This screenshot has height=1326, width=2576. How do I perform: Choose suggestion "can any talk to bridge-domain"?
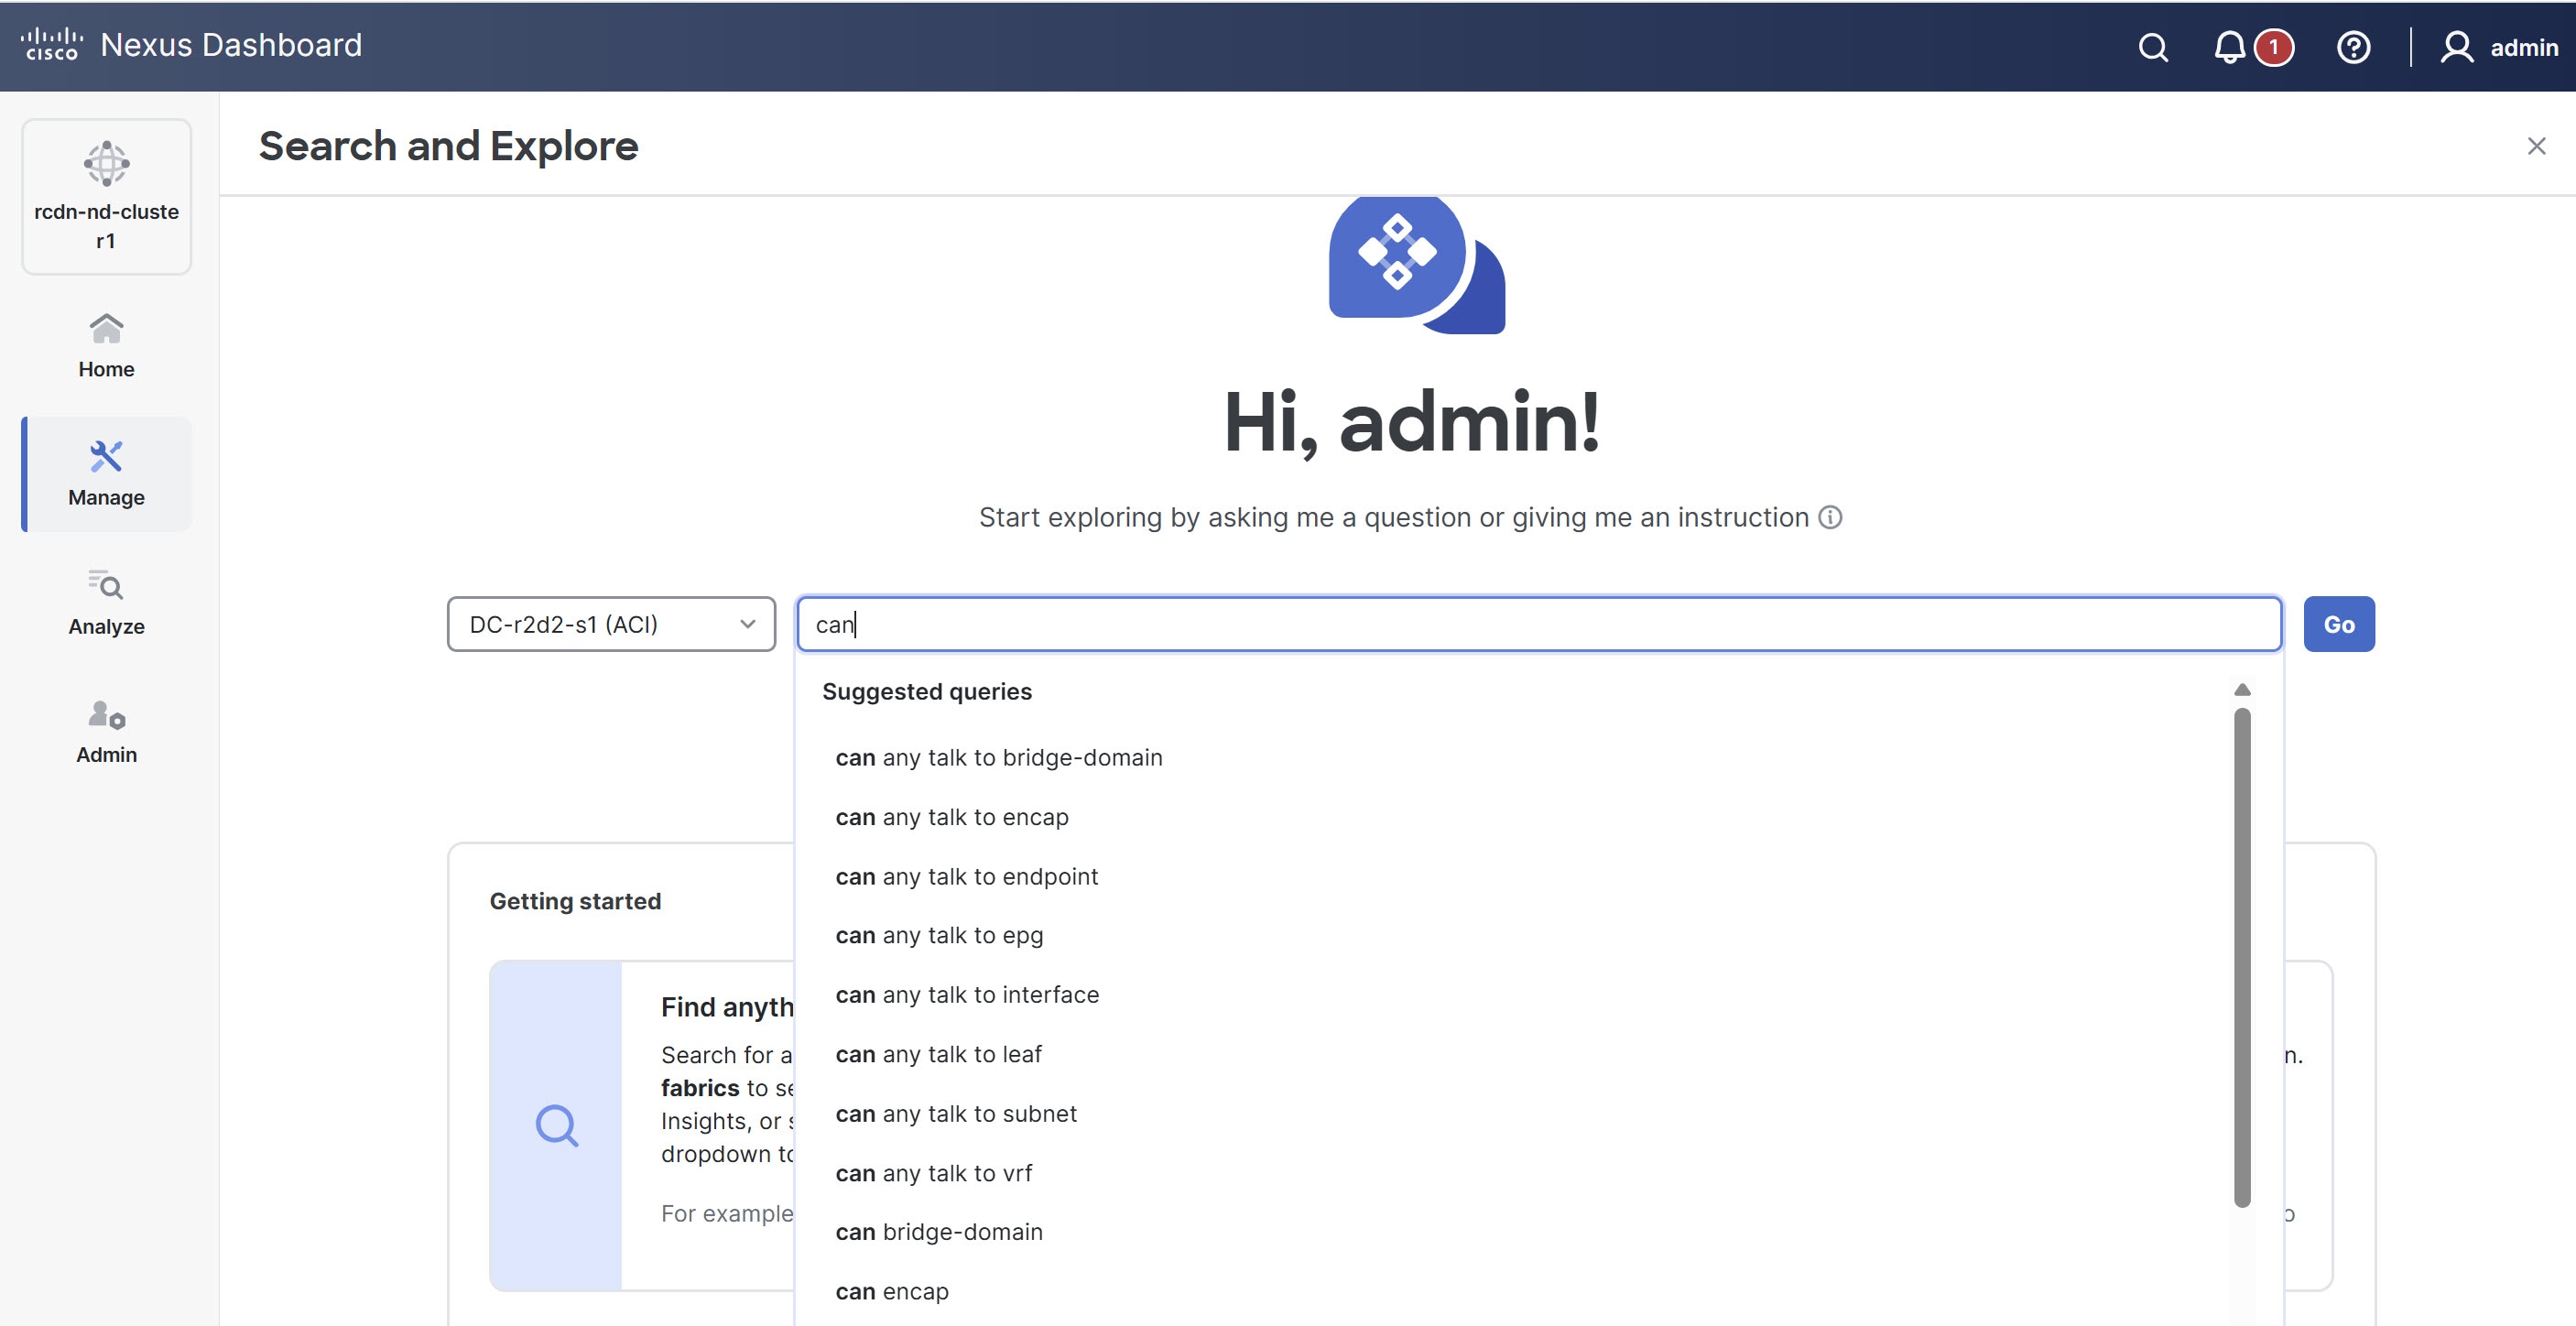[x=998, y=757]
